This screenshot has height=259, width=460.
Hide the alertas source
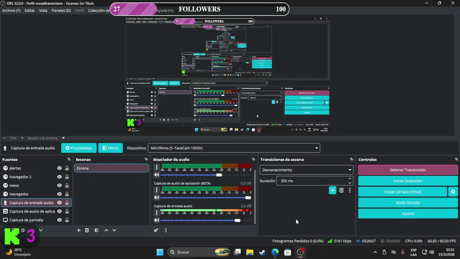(59, 168)
